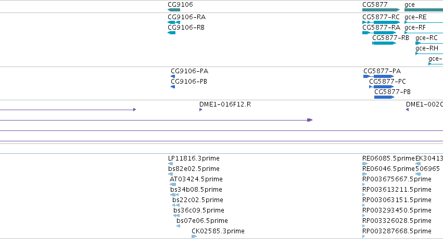Open the CG9106-RA transcript label
Viewport: 443px width, 239px height.
click(x=187, y=17)
